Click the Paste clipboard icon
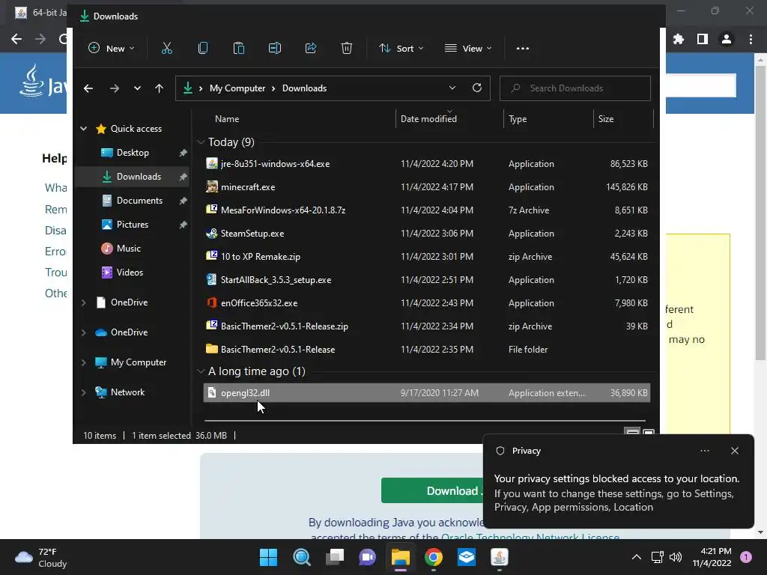Screen dimensions: 767x575 click(x=239, y=48)
